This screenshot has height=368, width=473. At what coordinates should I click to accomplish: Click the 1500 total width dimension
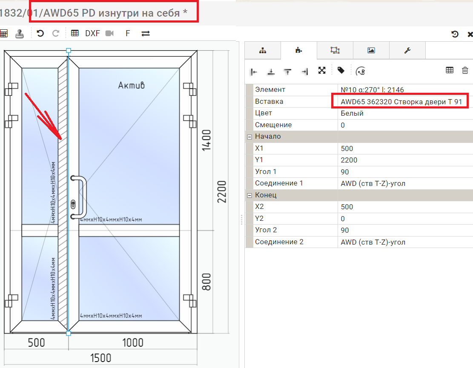pos(101,358)
